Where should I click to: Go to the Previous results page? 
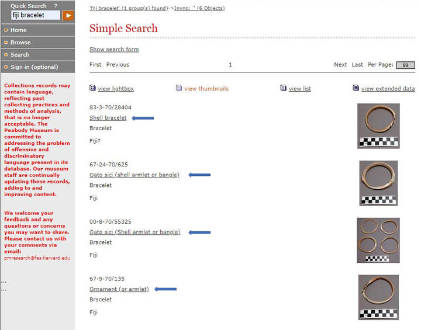click(118, 65)
